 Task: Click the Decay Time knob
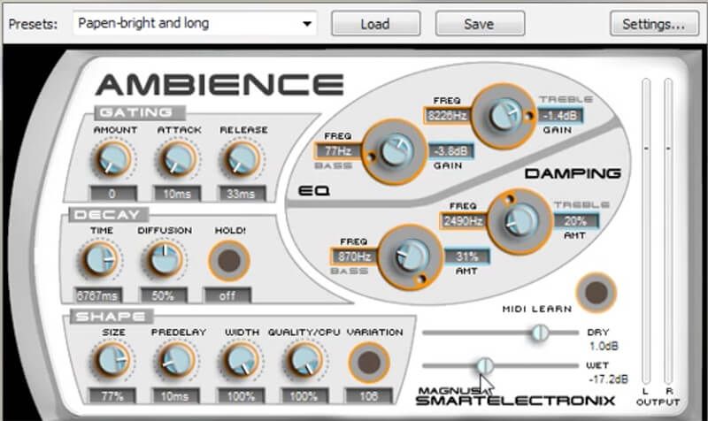pos(100,260)
